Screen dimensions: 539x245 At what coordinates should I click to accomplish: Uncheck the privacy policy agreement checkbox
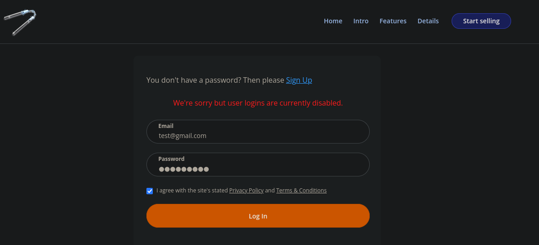(150, 191)
